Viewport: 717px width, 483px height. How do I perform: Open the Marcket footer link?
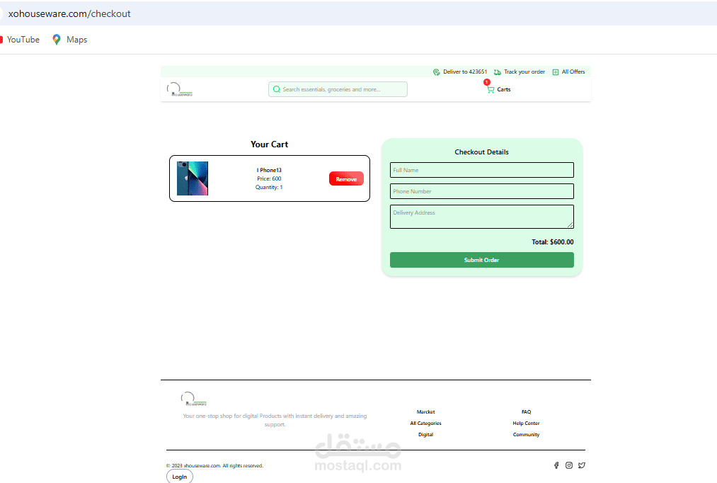[x=425, y=412]
